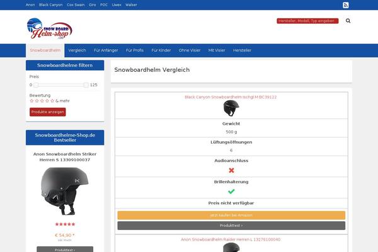Click the 'Gewicht' label

pyautogui.click(x=231, y=123)
